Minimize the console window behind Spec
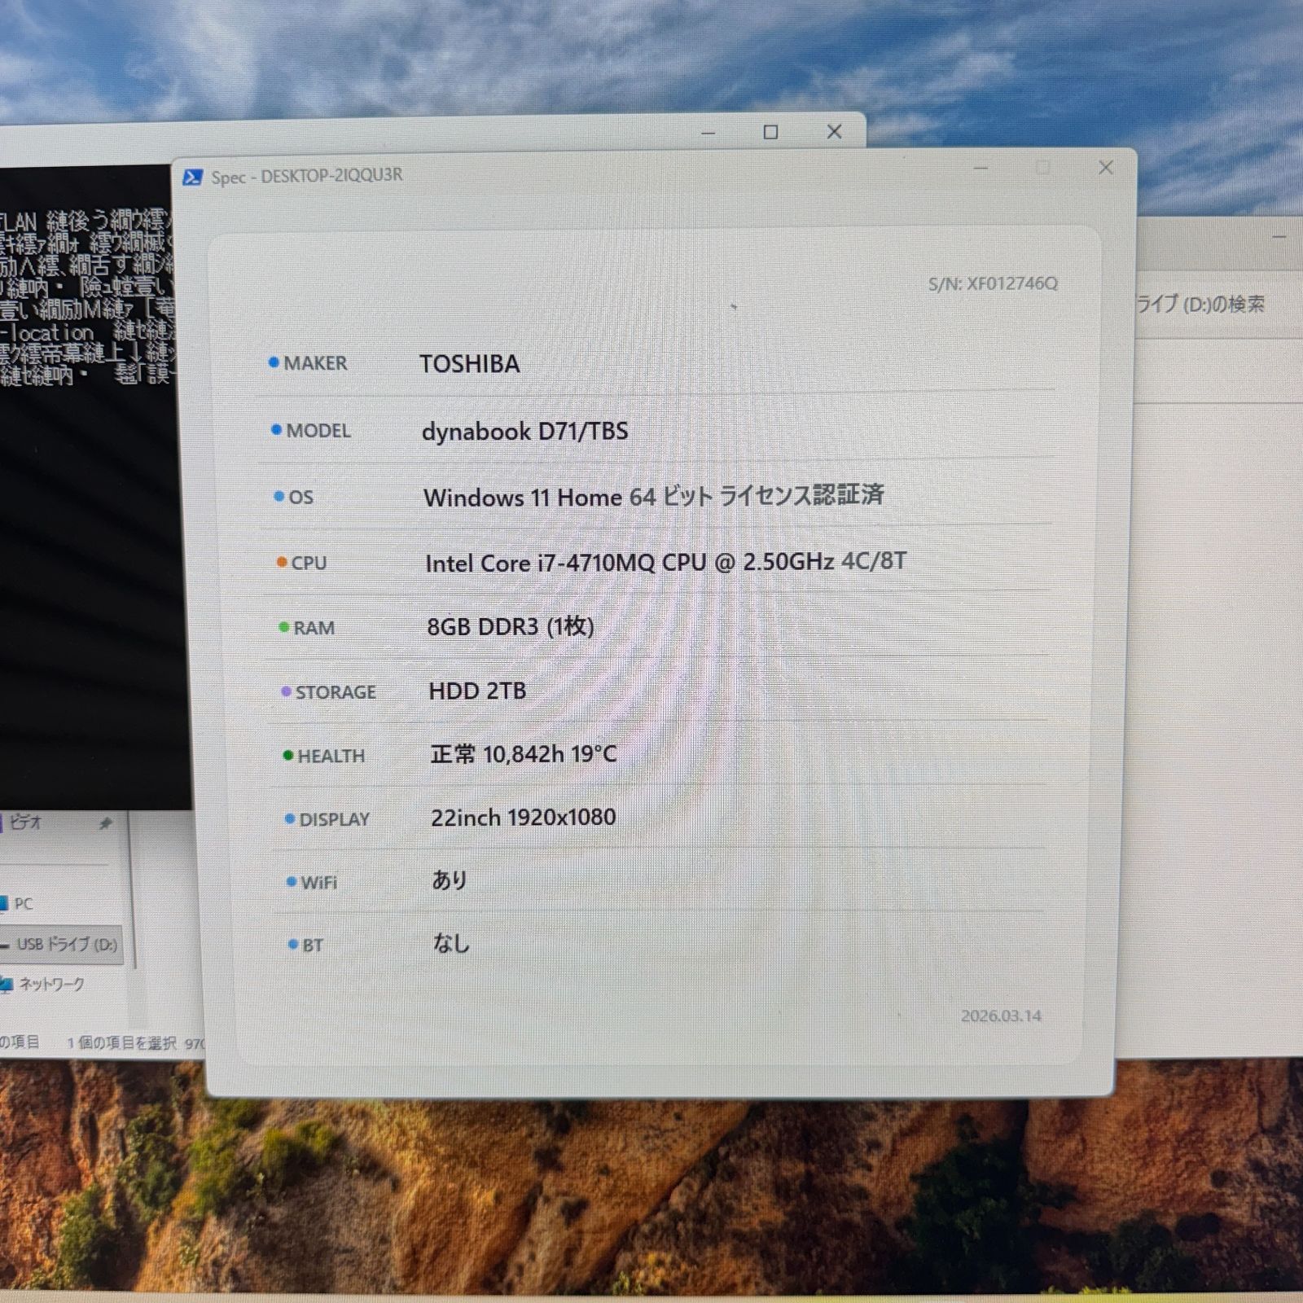This screenshot has height=1303, width=1303. coord(708,132)
